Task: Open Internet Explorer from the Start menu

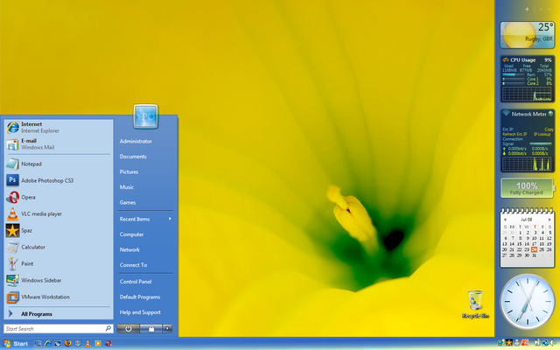Action: (59, 128)
